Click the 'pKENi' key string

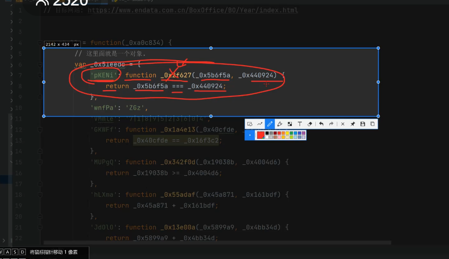click(x=103, y=75)
